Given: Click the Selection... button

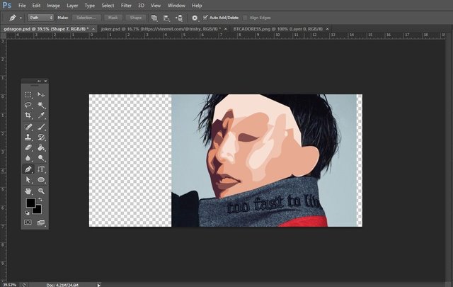Looking at the screenshot, I should coord(86,16).
